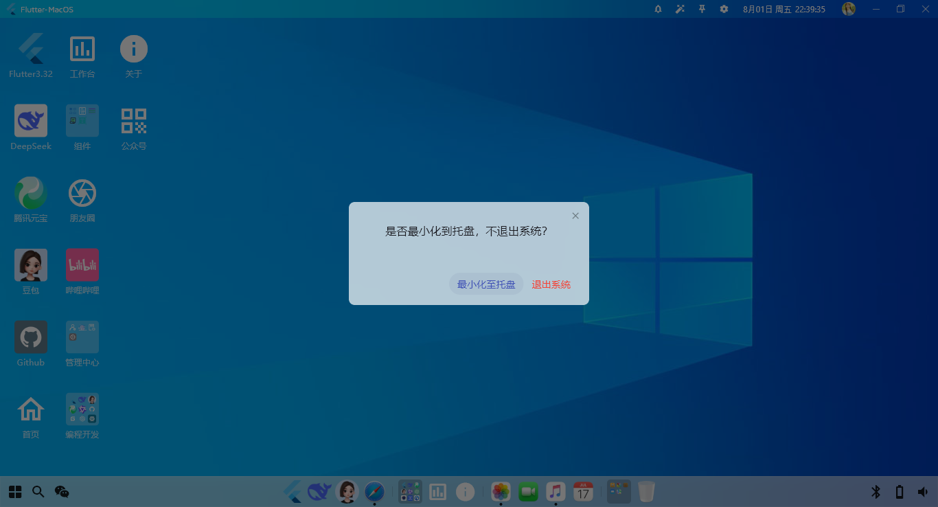Open WeChat icon in taskbar
Viewport: 938px width, 507px height.
[x=62, y=491]
